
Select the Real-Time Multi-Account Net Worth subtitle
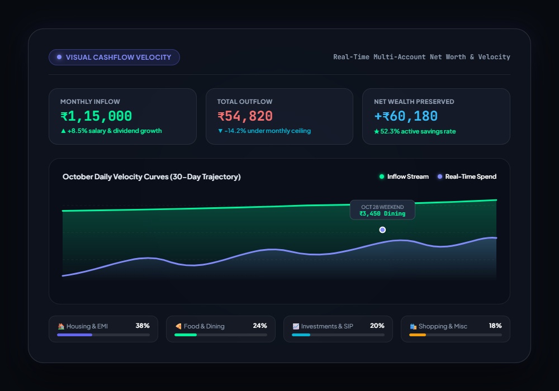click(421, 57)
